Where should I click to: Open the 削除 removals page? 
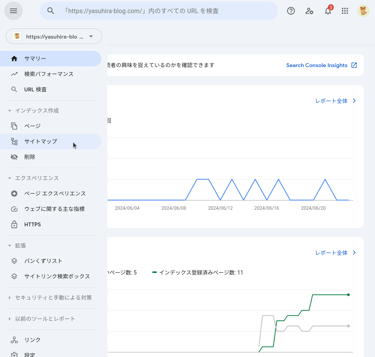pos(30,157)
